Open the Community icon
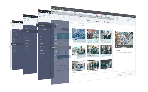The height and width of the screenshot is (92, 148). [x=117, y=17]
